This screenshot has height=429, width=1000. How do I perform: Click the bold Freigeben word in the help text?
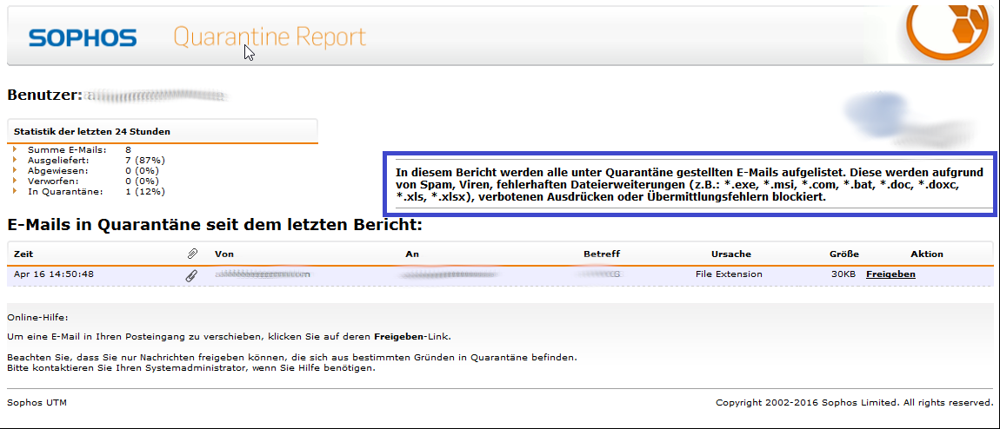coord(397,336)
